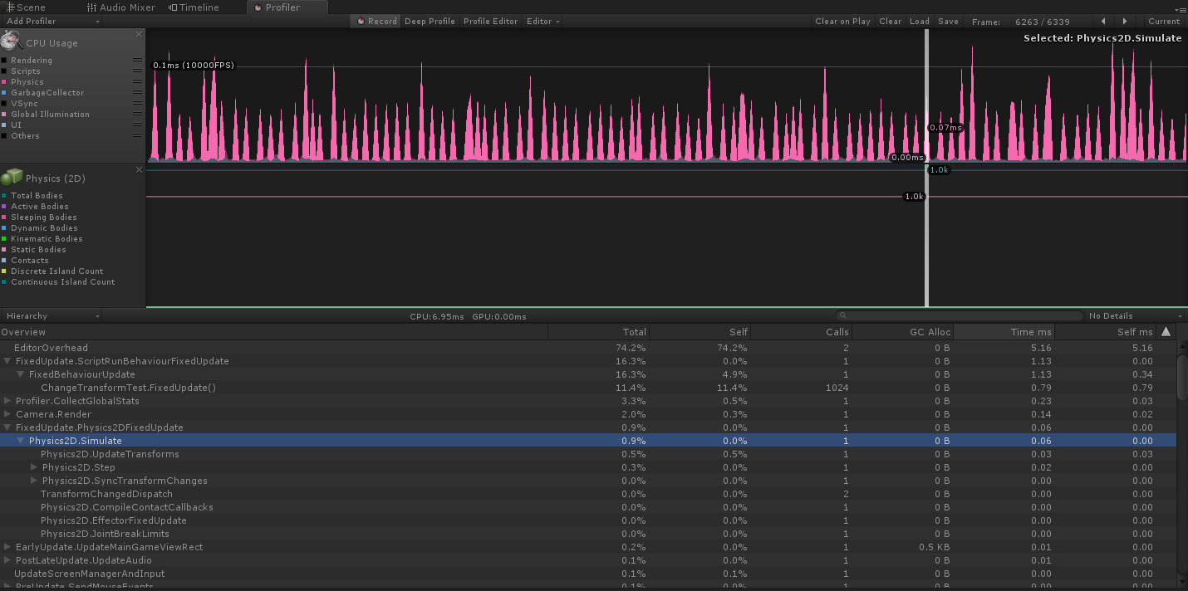
Task: Open the No Details dropdown
Action: click(x=1135, y=315)
